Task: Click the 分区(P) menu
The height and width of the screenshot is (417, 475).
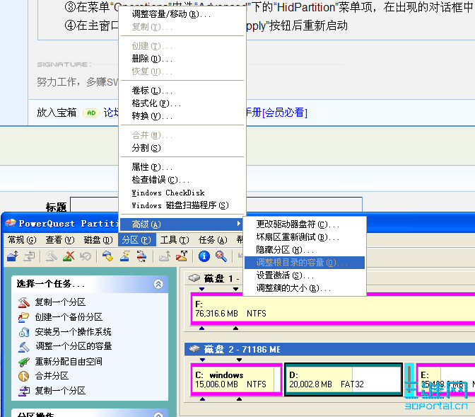Action: coord(136,240)
